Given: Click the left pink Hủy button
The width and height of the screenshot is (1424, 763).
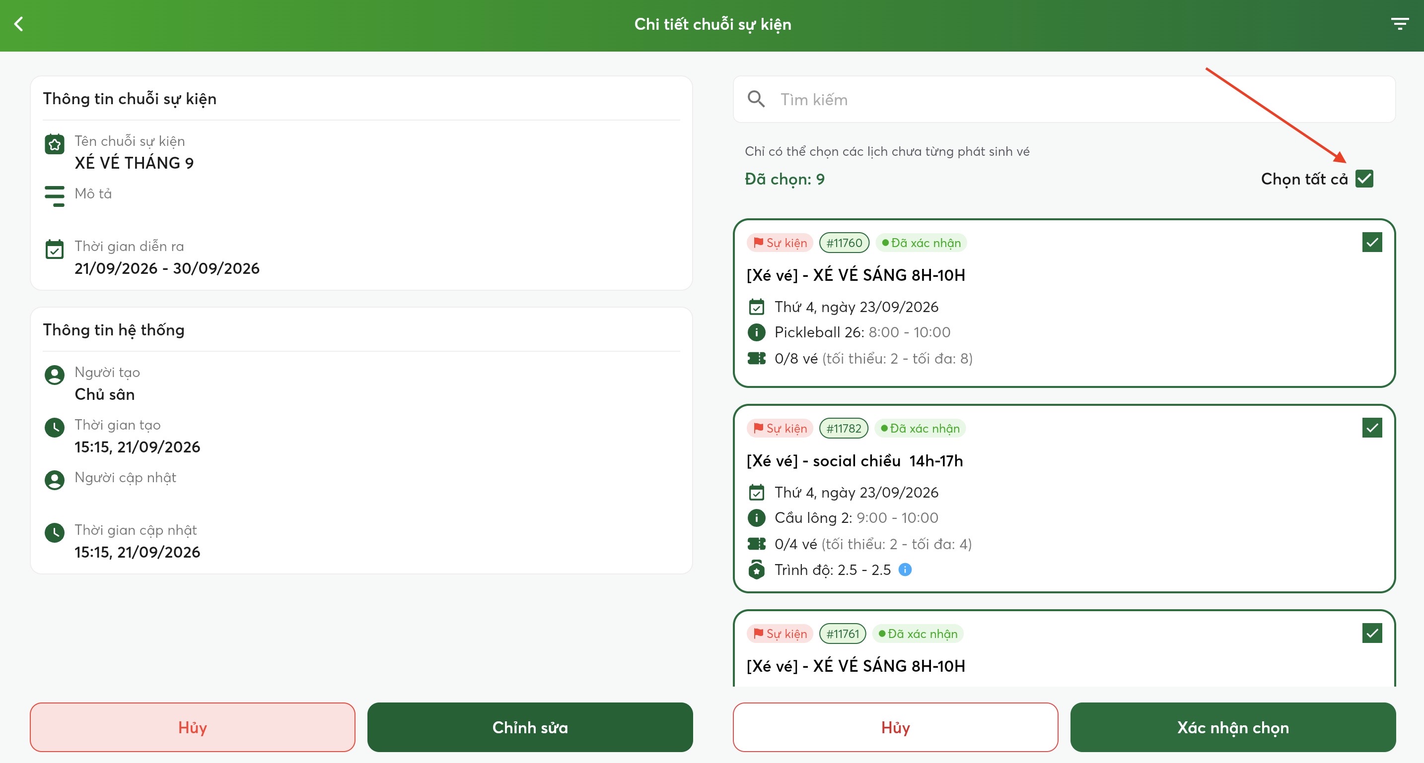Looking at the screenshot, I should pos(192,727).
